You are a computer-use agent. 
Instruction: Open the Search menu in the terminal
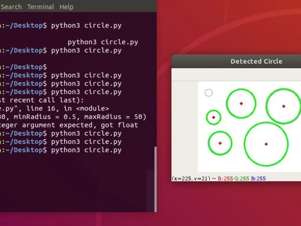pyautogui.click(x=11, y=7)
